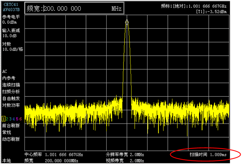Select trace number 2 indicator

[7, 119]
